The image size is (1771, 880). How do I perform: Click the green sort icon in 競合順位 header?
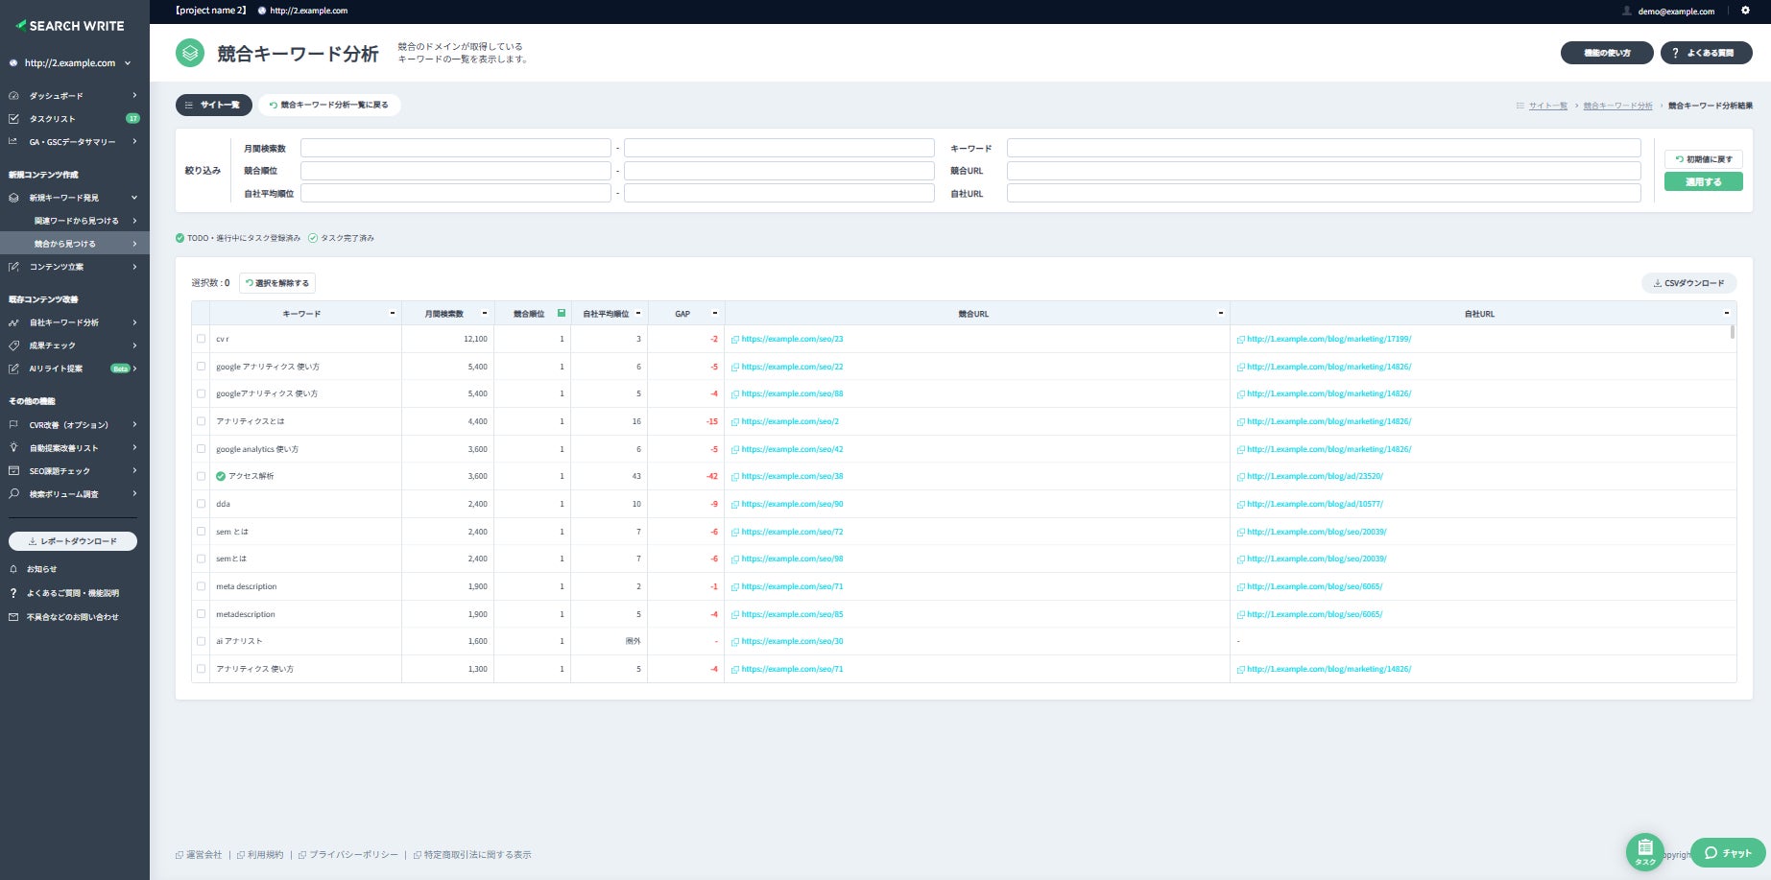[x=562, y=313]
